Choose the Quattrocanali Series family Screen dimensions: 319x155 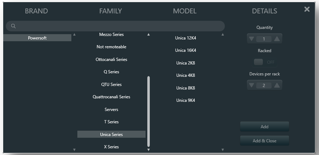point(111,97)
